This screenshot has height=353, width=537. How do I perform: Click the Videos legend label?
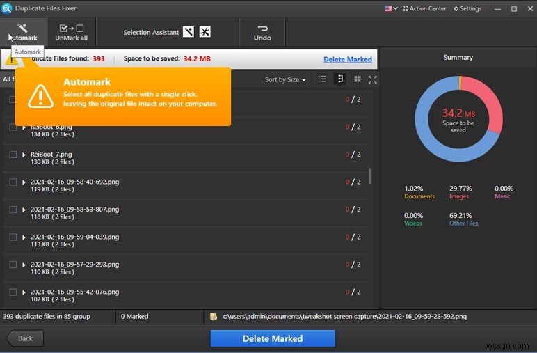413,223
